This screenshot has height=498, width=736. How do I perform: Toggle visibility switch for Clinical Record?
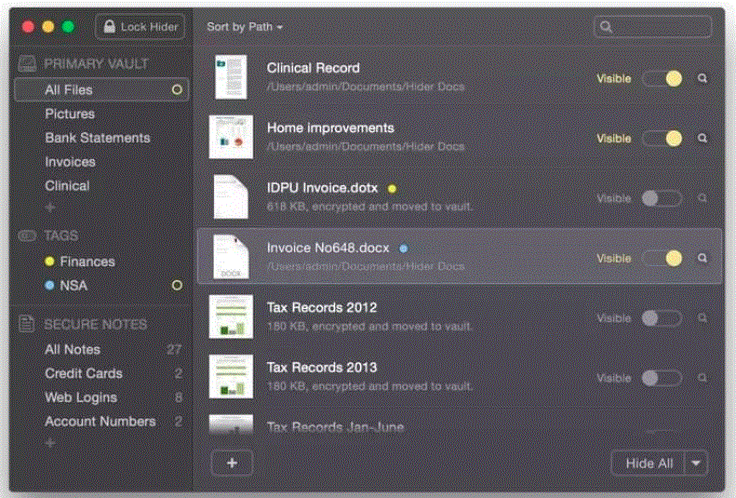(662, 78)
